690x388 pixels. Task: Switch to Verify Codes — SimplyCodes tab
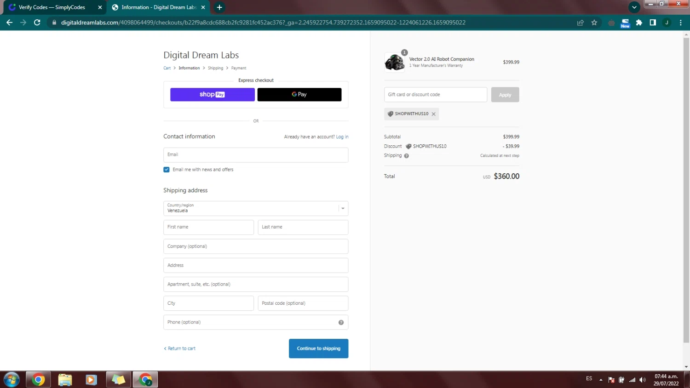52,7
